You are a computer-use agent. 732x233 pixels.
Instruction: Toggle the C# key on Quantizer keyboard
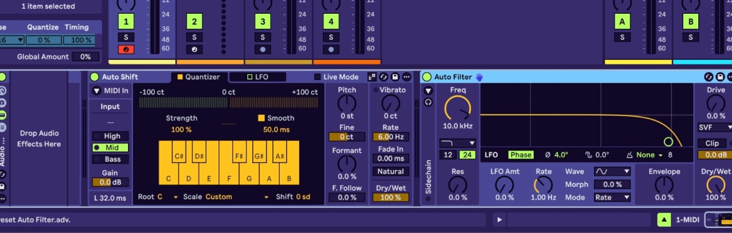point(179,152)
